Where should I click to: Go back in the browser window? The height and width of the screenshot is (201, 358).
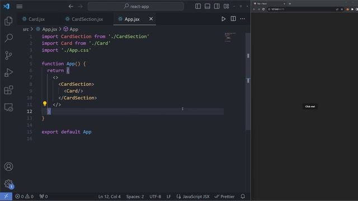254,9
